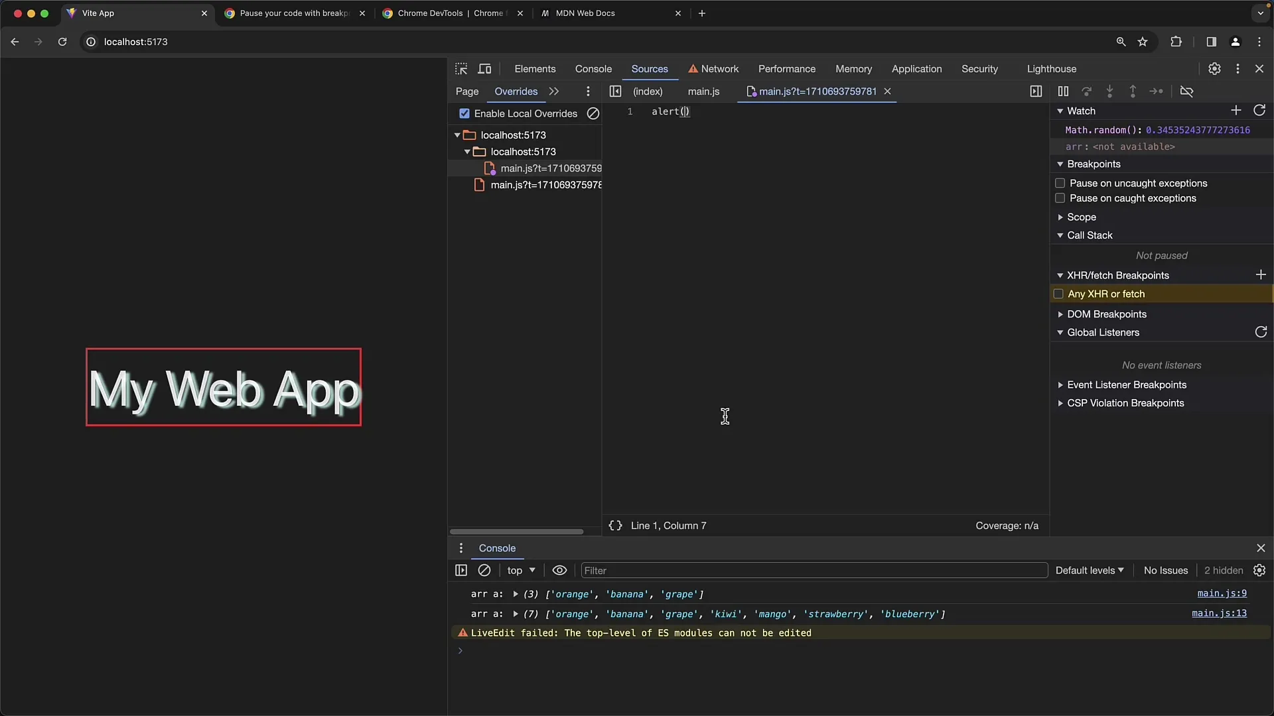Image resolution: width=1274 pixels, height=716 pixels.
Task: Open the top JavaScript context dropdown
Action: point(522,571)
